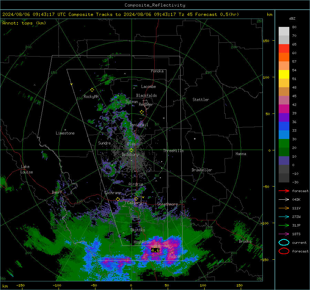The width and height of the screenshot is (310, 290).
Task: Click the Calgary city label
Action: click(134, 203)
